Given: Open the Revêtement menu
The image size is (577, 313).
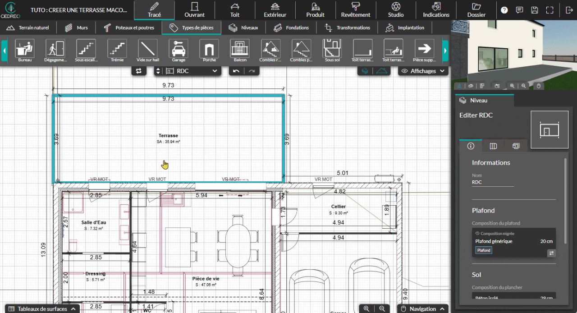Looking at the screenshot, I should [356, 10].
